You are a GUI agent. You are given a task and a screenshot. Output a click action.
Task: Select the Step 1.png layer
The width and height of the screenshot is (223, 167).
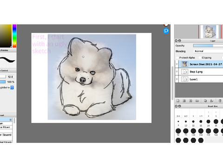coord(201,72)
